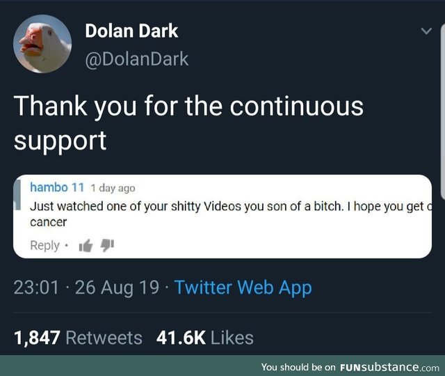
Task: Expand the tweet options chevron
Action: pyautogui.click(x=426, y=31)
